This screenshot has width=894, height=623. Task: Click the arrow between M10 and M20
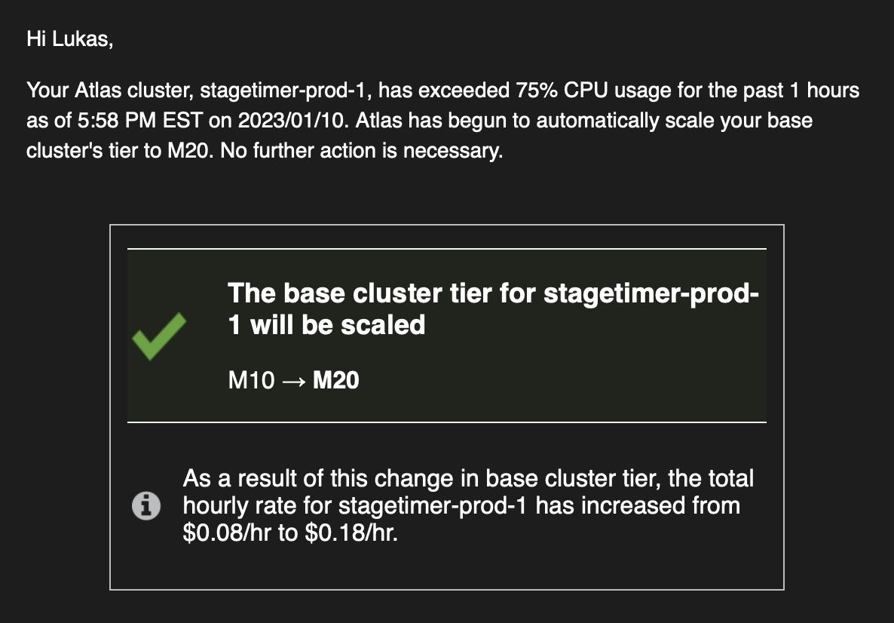coord(294,381)
